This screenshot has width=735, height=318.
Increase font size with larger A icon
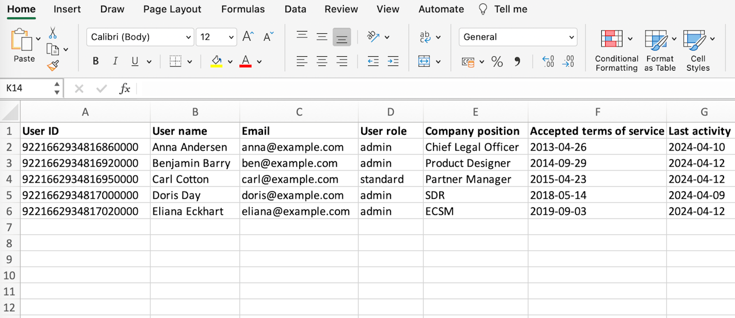248,37
